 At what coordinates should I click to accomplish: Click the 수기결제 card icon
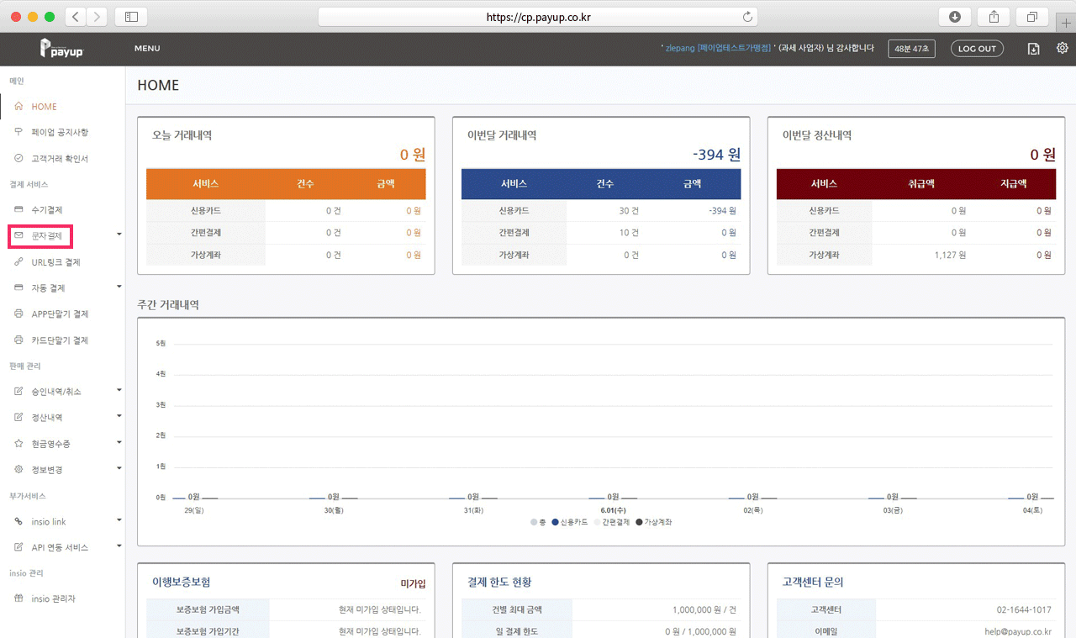(x=18, y=209)
